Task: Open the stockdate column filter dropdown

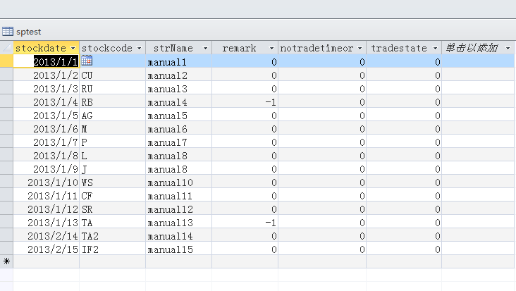Action: pyautogui.click(x=73, y=48)
